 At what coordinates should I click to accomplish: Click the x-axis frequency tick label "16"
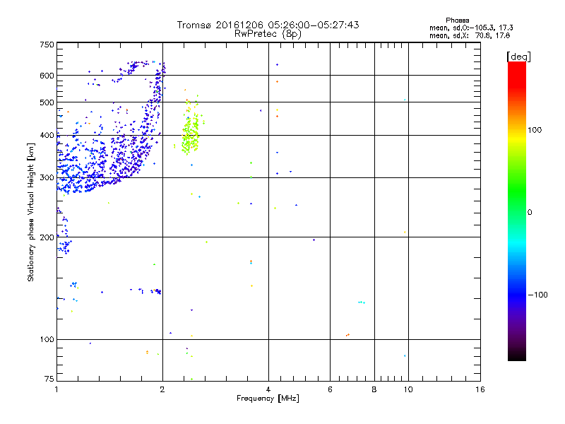click(x=480, y=389)
